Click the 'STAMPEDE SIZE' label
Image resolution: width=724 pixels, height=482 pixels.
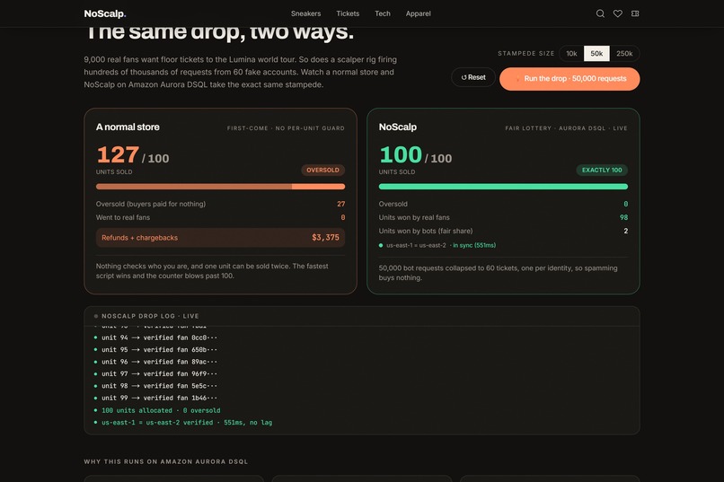(525, 54)
